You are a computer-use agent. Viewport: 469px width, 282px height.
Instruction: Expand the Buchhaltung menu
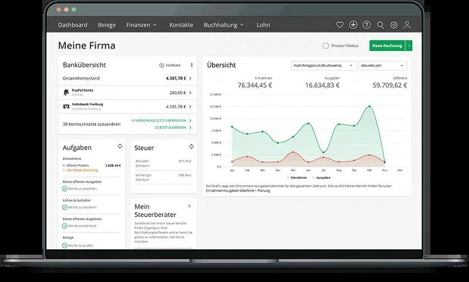pos(224,25)
